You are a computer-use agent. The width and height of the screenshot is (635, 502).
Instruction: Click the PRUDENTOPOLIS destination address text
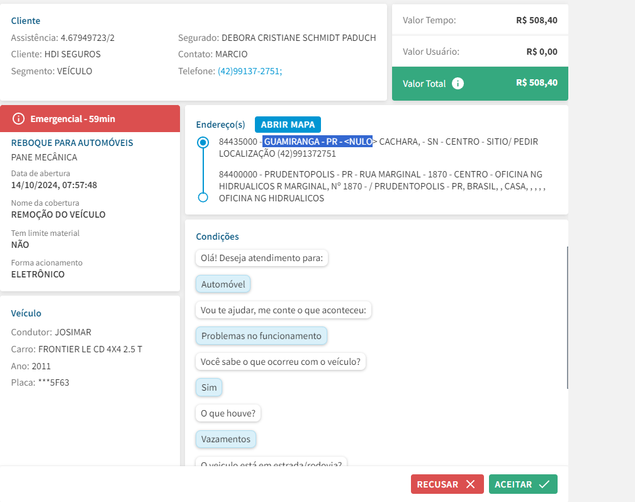pos(381,186)
